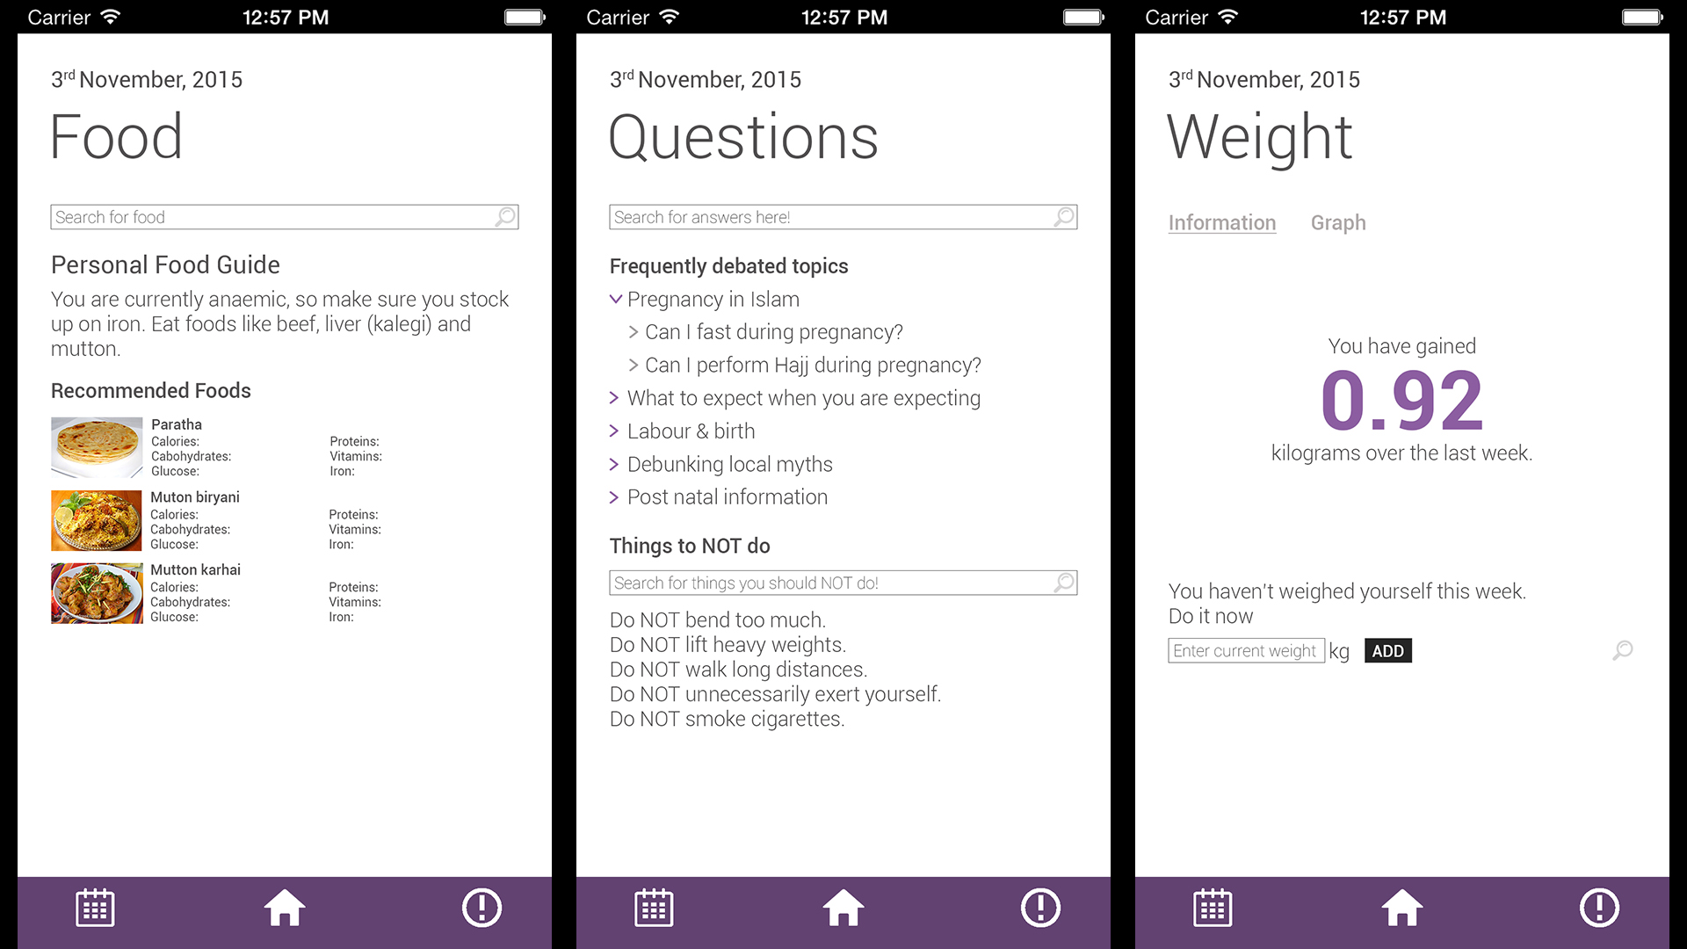Click ADD button to log current weight
The height and width of the screenshot is (949, 1687).
[x=1385, y=650]
